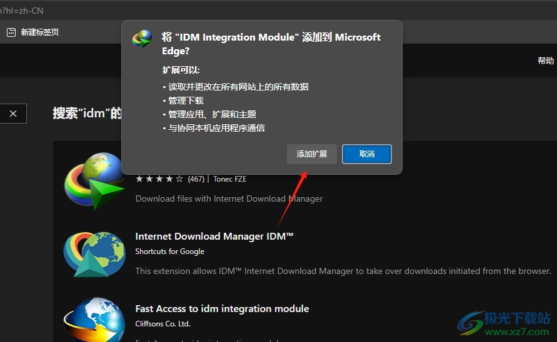This screenshot has height=342, width=557.
Task: Click the IDM icon in the dialog header
Action: 142,39
